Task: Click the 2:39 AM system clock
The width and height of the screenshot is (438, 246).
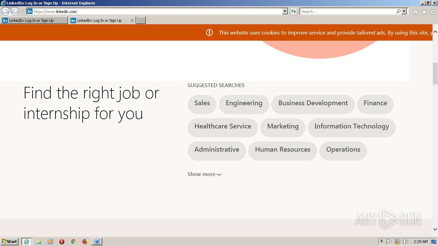Action: point(421,242)
